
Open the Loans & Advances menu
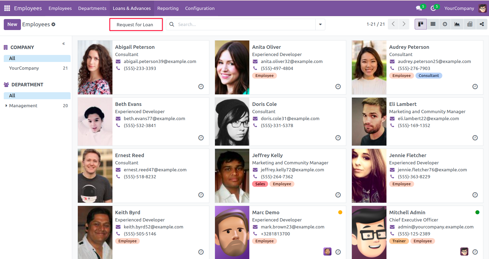132,8
